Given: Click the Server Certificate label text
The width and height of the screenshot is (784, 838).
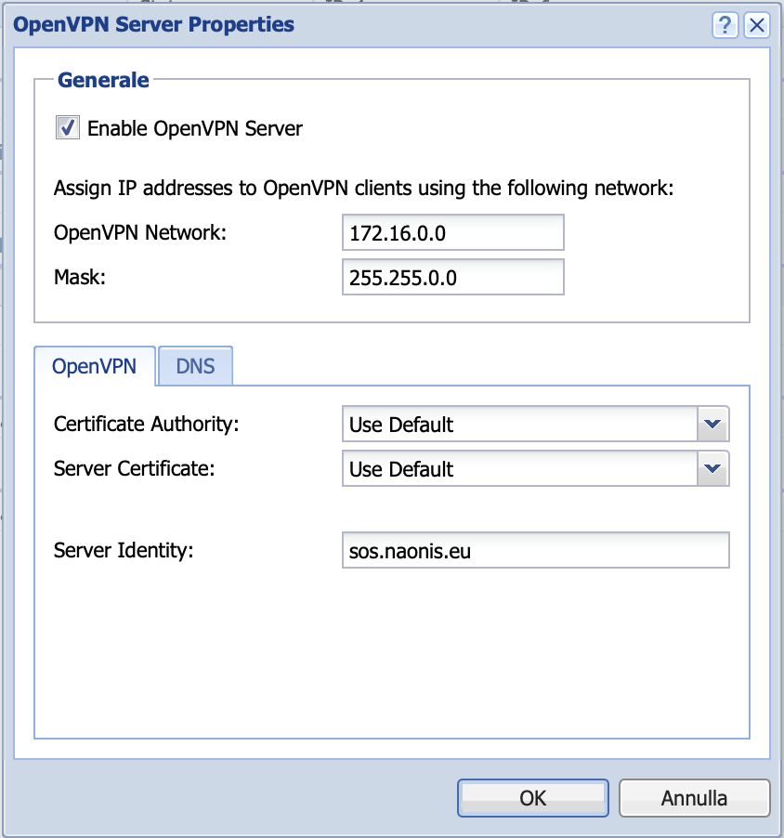Looking at the screenshot, I should tap(134, 468).
